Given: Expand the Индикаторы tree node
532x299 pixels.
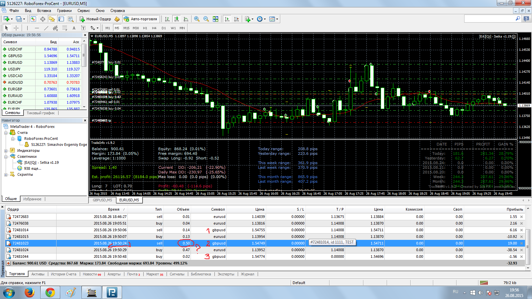Looking at the screenshot, I should tap(6, 150).
